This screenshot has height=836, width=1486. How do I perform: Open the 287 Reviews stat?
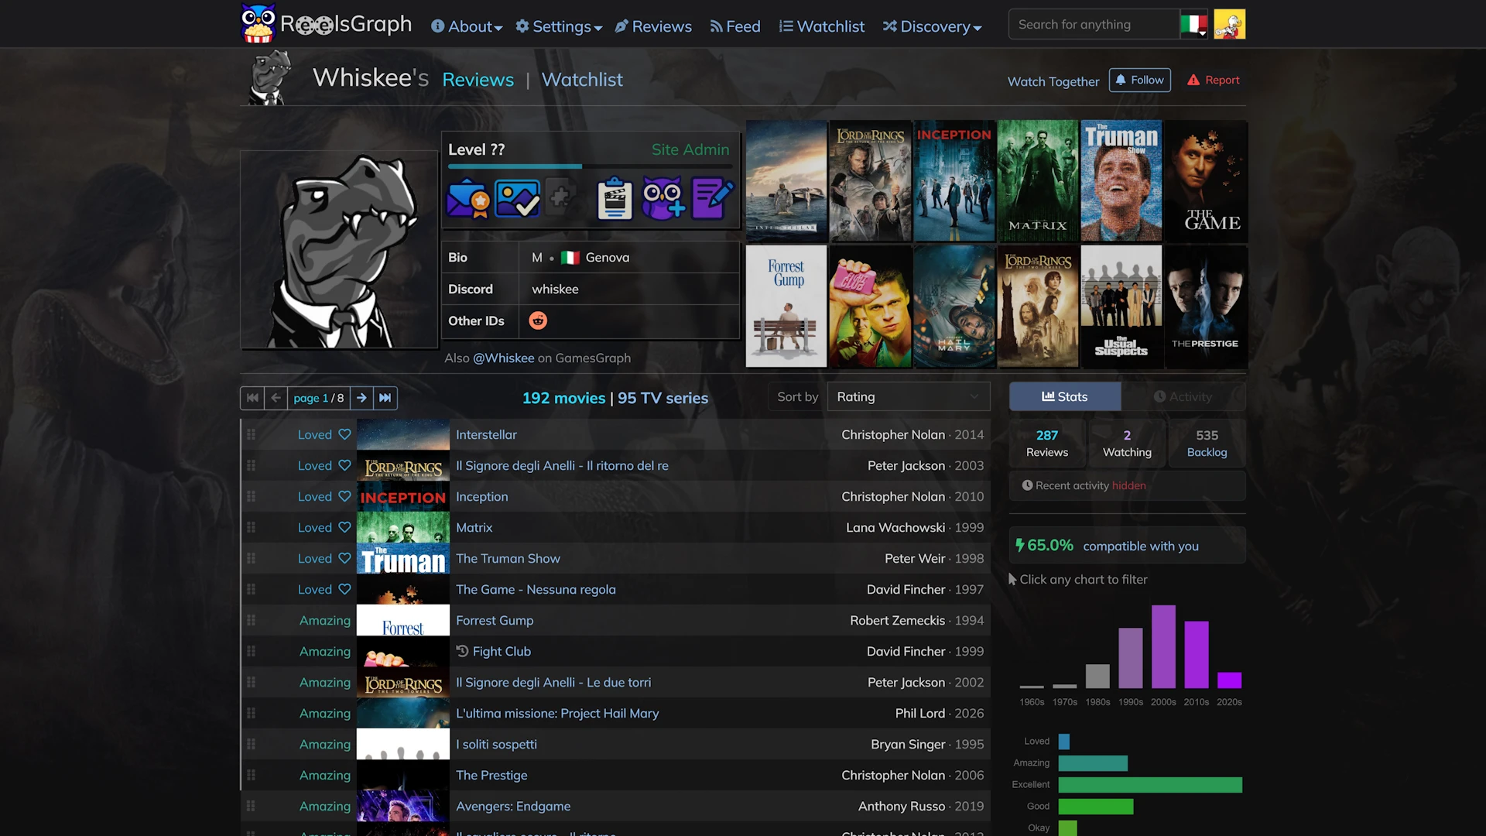pyautogui.click(x=1047, y=444)
